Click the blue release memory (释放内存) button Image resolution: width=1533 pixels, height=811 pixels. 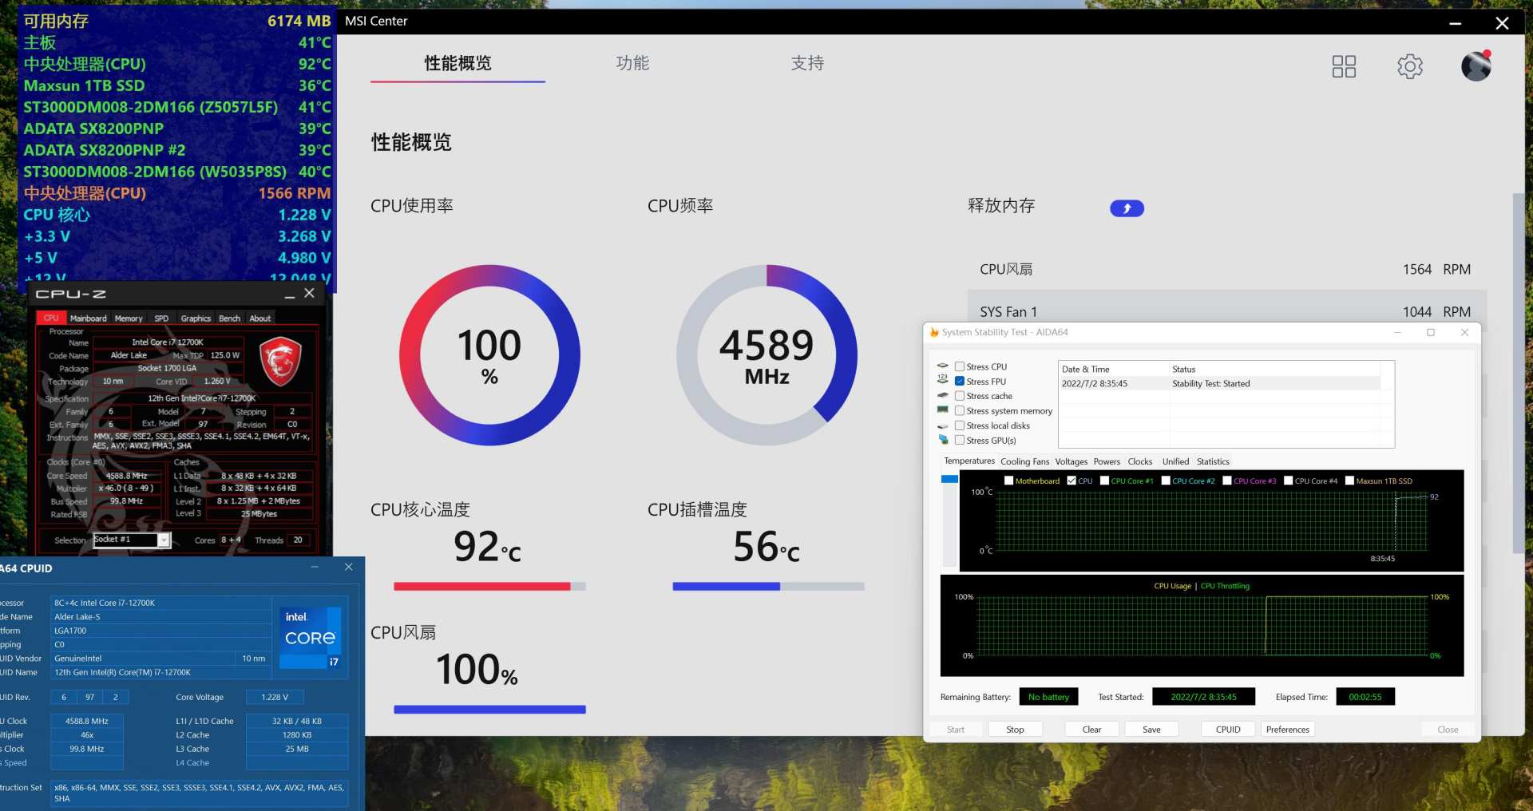[1127, 208]
